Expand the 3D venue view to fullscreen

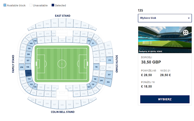(x=186, y=32)
